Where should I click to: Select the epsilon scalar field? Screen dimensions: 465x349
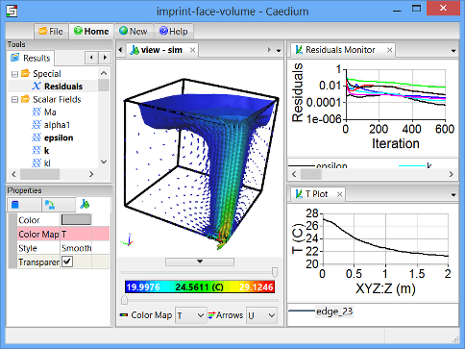click(59, 137)
